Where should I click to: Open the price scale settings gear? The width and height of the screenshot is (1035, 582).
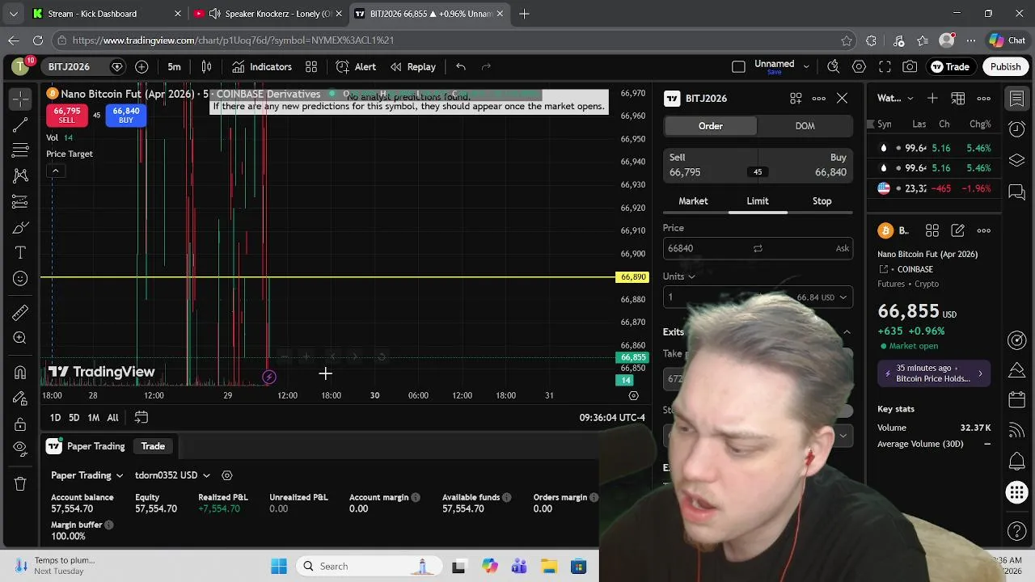(x=634, y=396)
